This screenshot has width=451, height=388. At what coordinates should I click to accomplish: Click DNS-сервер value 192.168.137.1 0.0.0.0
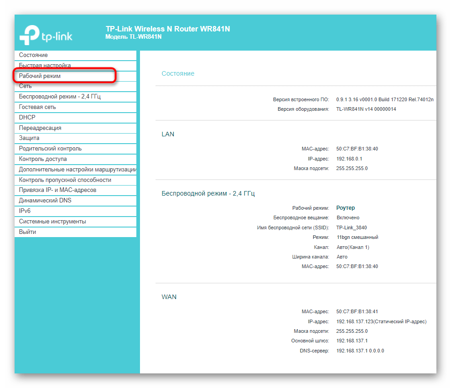coord(360,351)
